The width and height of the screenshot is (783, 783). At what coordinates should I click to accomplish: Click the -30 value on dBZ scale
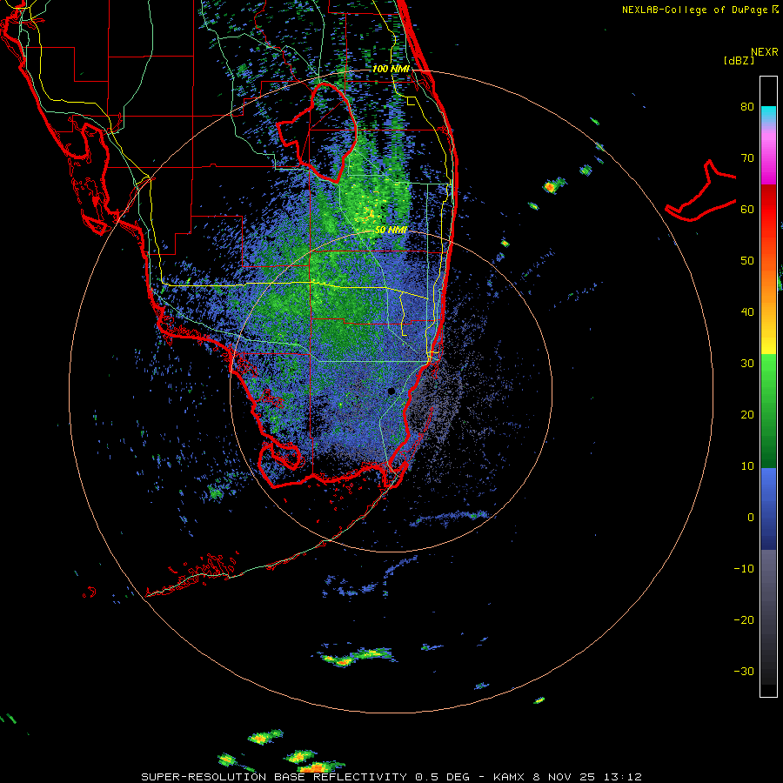tap(744, 671)
